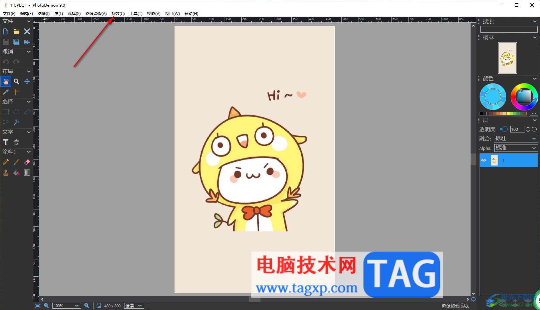Screen dimensions: 540x310
Task: Open the 特效(C) menu
Action: click(118, 14)
